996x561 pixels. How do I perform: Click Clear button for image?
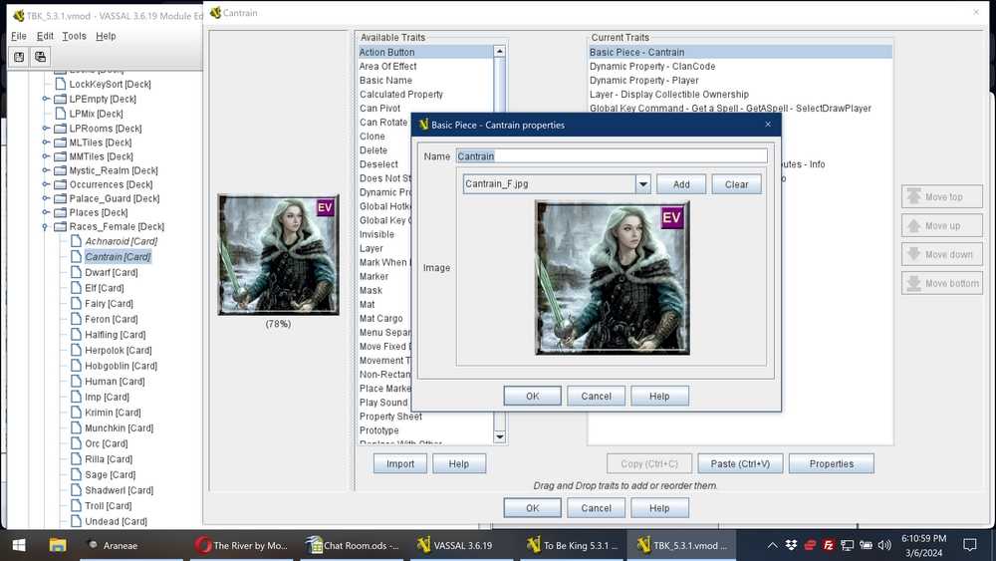[736, 184]
